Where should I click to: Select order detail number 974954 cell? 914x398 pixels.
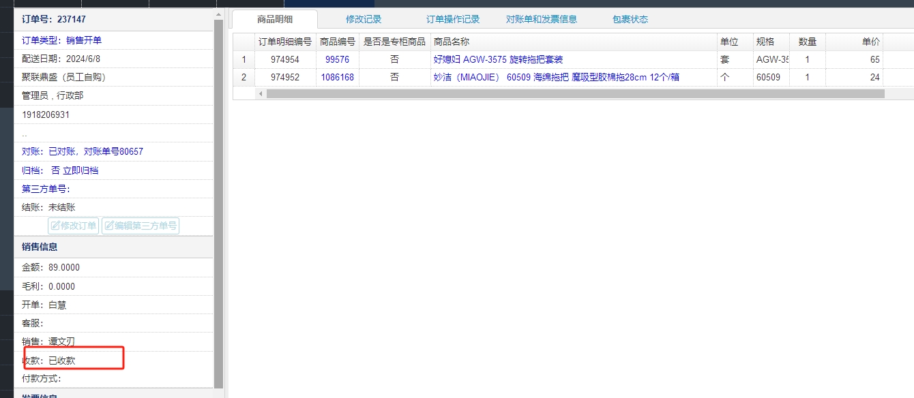click(x=285, y=59)
